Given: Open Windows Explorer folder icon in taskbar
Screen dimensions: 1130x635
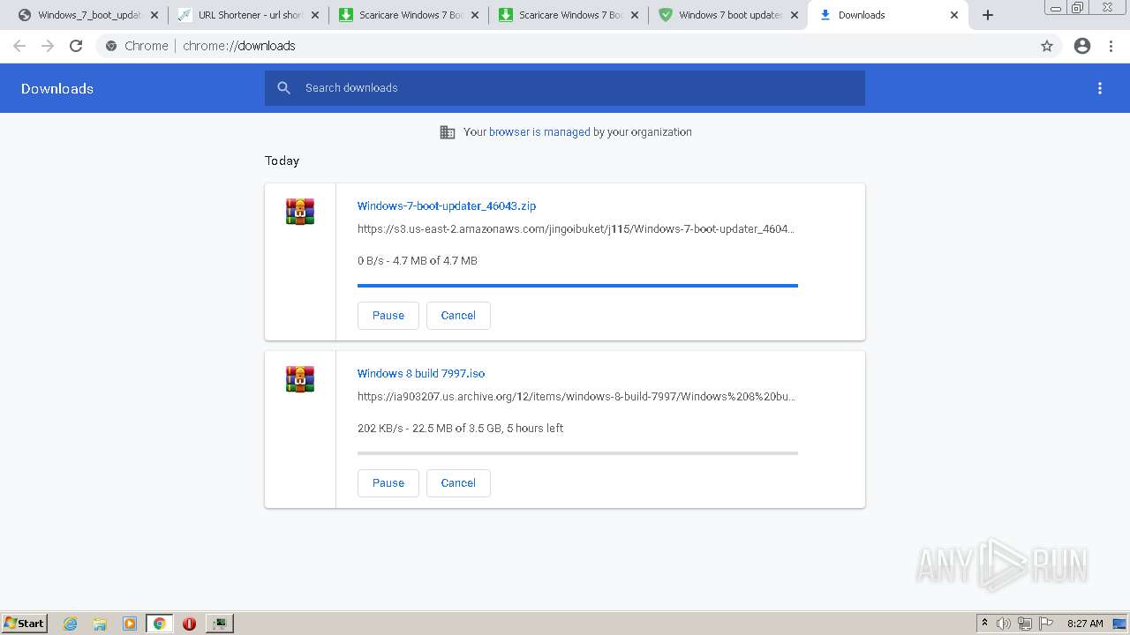Looking at the screenshot, I should pos(100,624).
